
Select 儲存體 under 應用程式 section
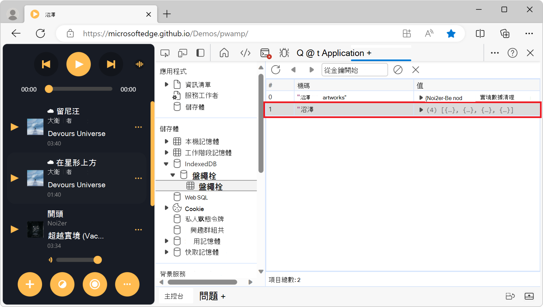pyautogui.click(x=195, y=107)
